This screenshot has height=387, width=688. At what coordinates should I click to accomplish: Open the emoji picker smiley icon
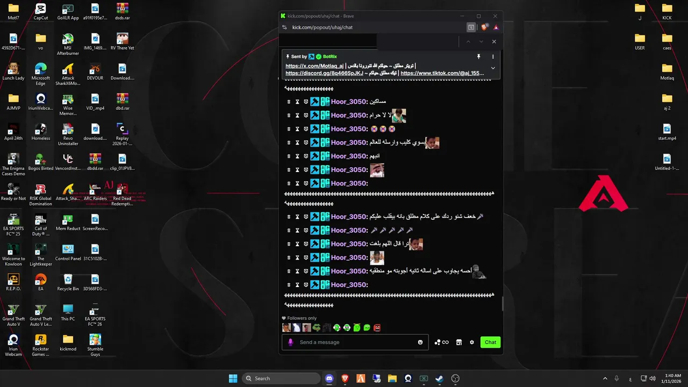420,342
